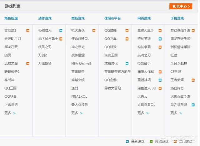Image resolution: width=200 pixels, height=146 pixels.
Task: Click the 最新游戏 legend icon
Action: [x=127, y=141]
